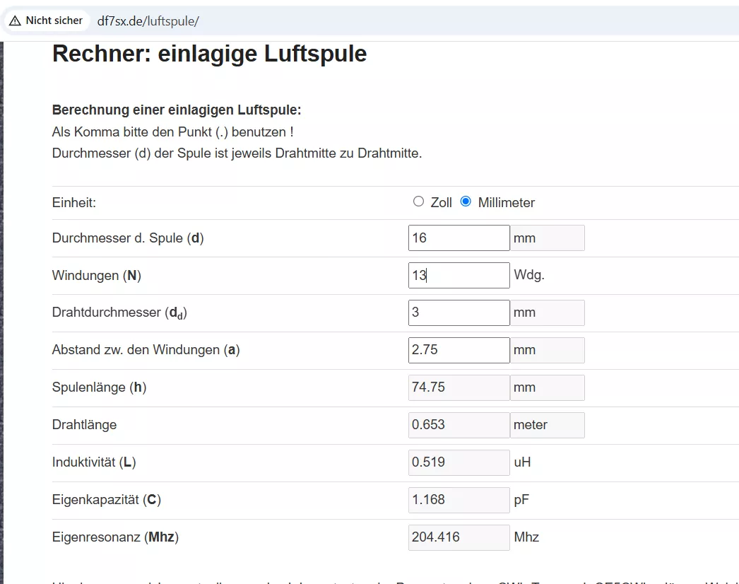Click the Induktivität result field showing 0.519

(459, 462)
